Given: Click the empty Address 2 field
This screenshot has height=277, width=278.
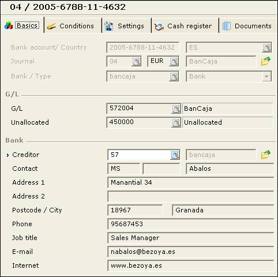Looking at the screenshot, I should (190, 196).
